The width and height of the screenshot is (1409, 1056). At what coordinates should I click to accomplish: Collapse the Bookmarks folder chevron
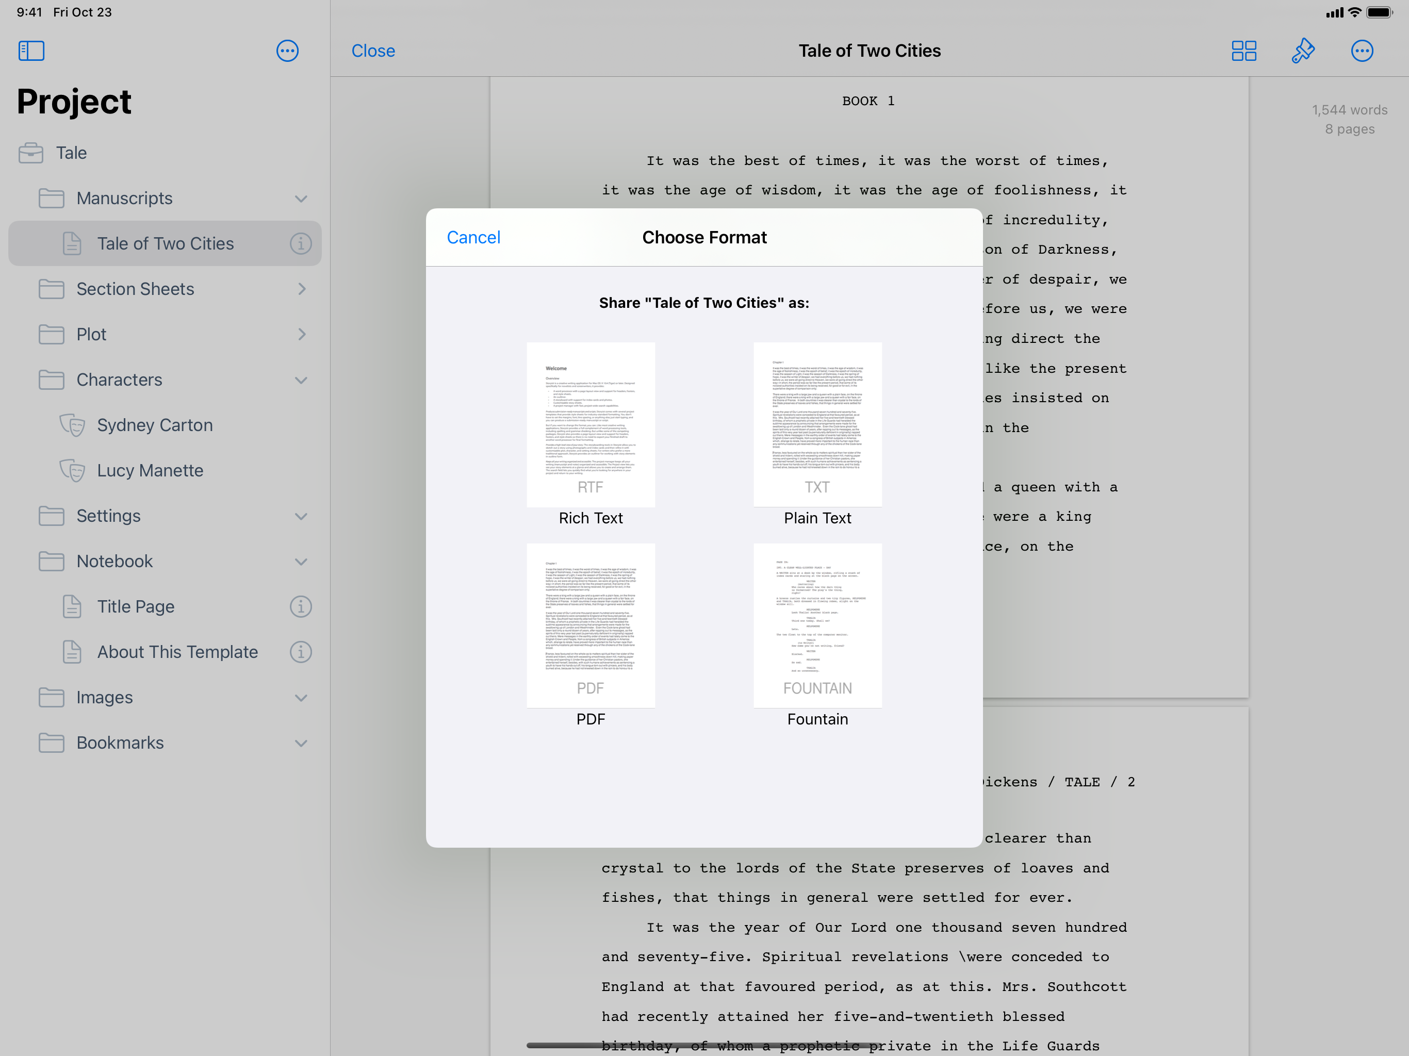301,744
